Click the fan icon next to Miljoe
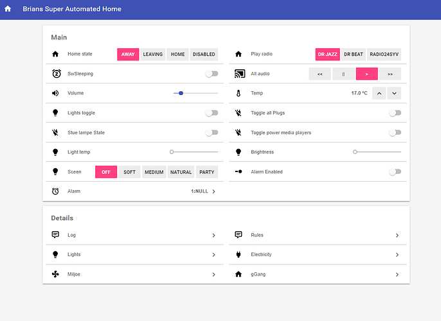This screenshot has width=441, height=321. coord(55,274)
